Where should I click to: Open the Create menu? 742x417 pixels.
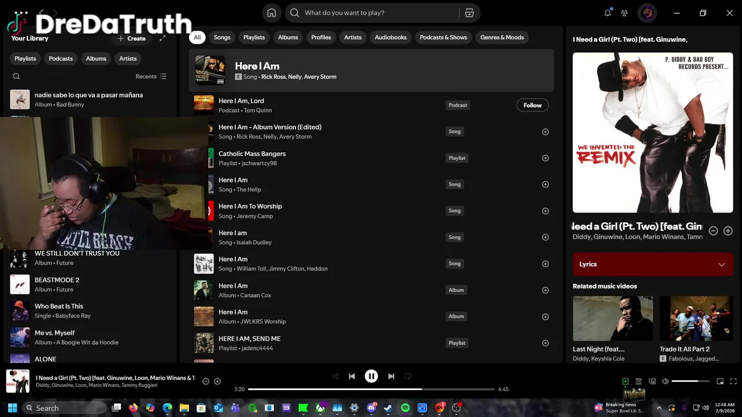click(x=132, y=38)
